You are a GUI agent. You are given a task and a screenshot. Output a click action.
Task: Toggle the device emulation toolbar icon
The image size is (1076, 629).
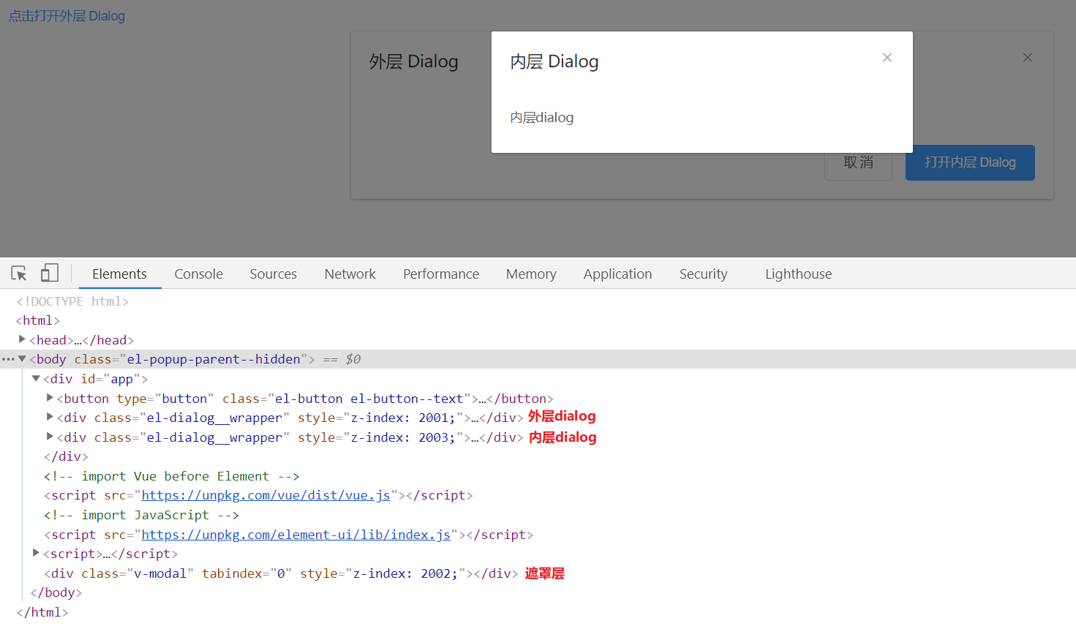49,272
